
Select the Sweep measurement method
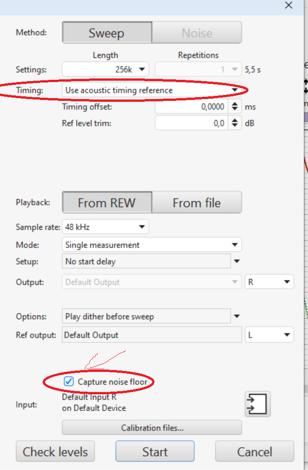(107, 33)
